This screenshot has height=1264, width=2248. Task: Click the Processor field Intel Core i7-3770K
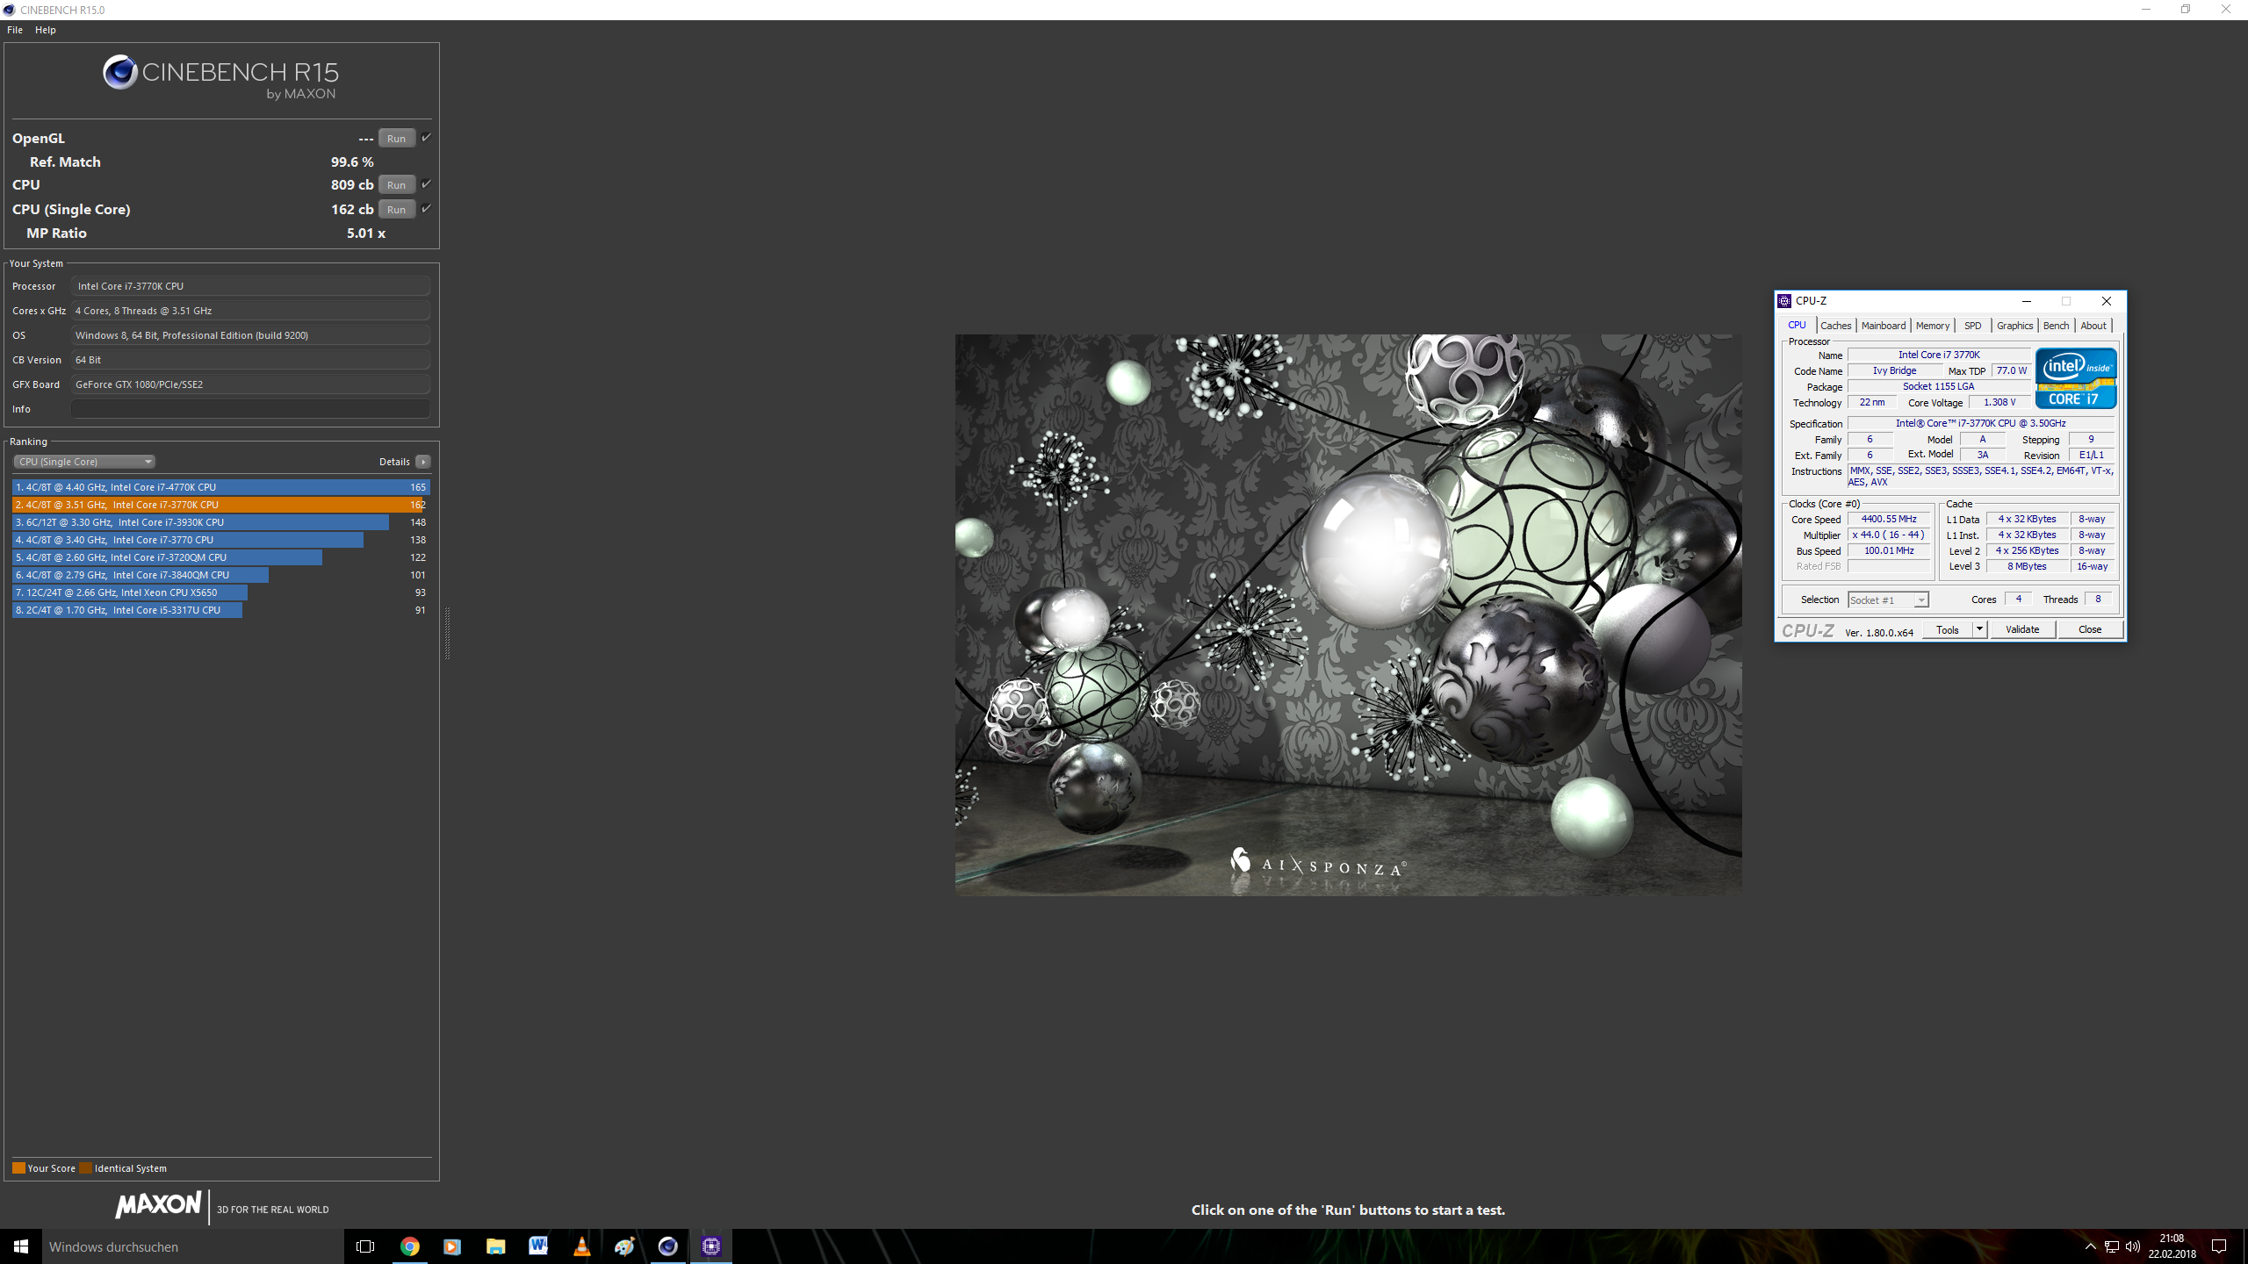pos(250,286)
